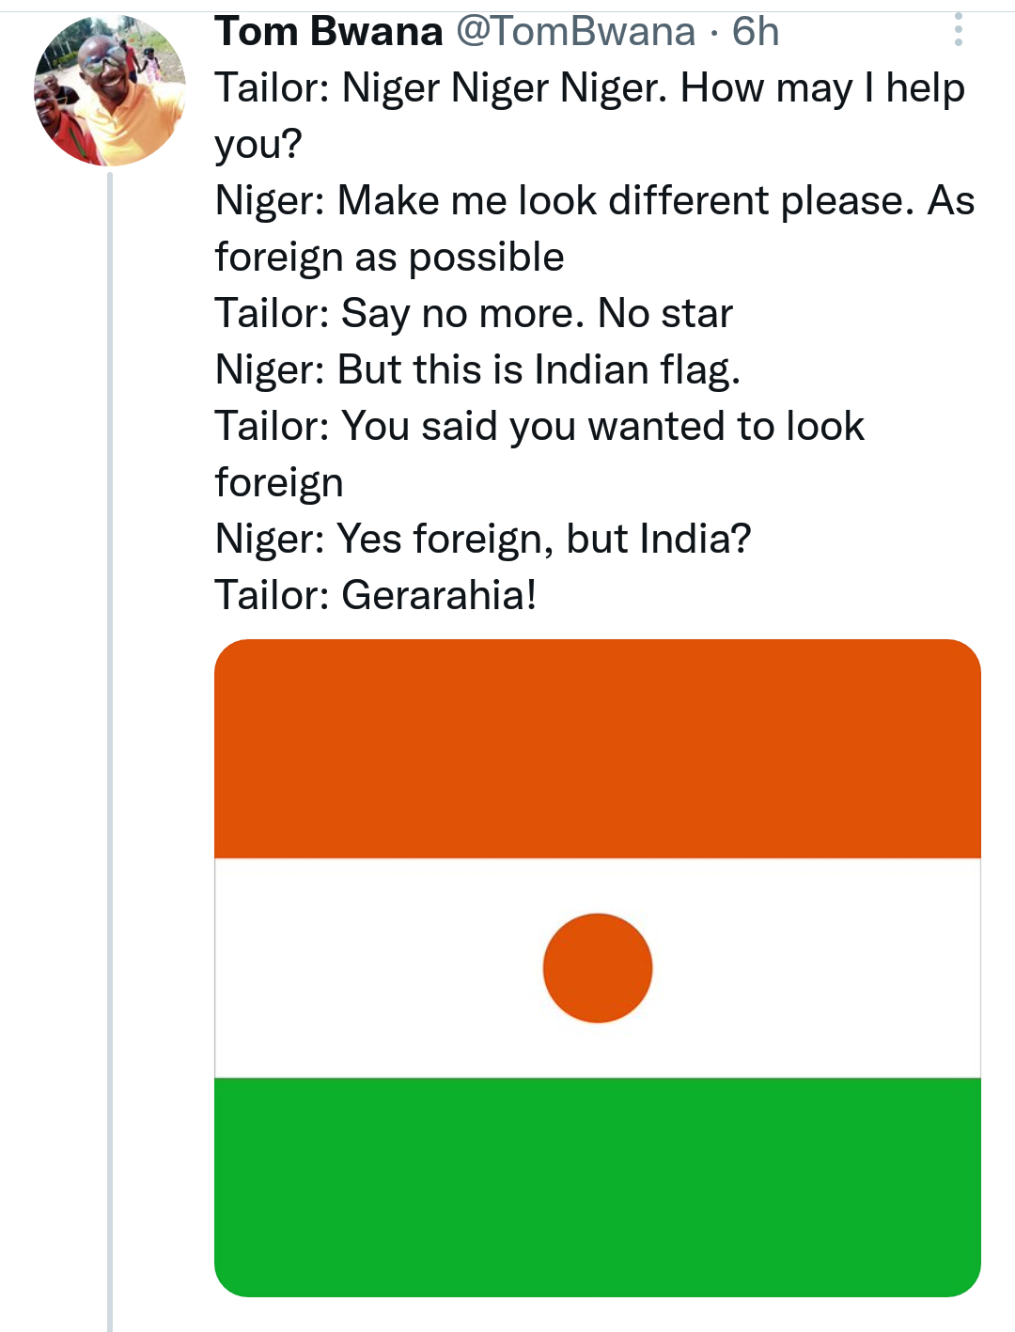Click the line "Tailor: Gerarahia!"
This screenshot has width=1015, height=1332.
[376, 595]
